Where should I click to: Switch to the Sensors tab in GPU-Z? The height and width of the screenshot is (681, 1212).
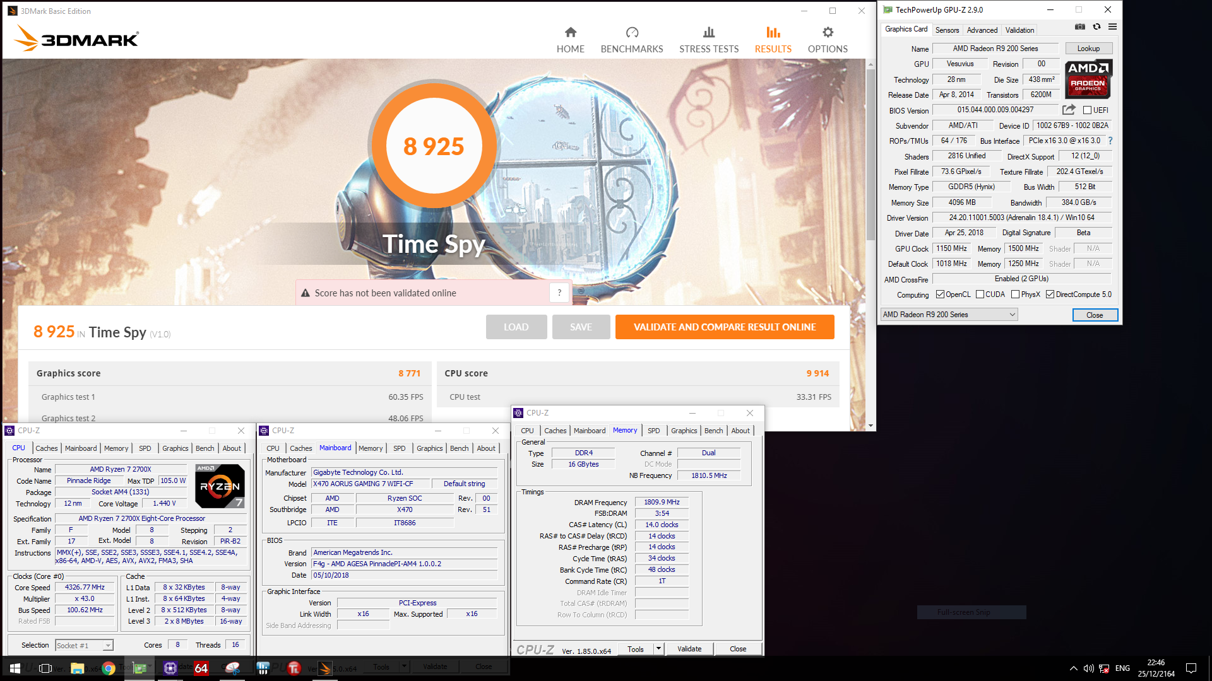tap(947, 30)
